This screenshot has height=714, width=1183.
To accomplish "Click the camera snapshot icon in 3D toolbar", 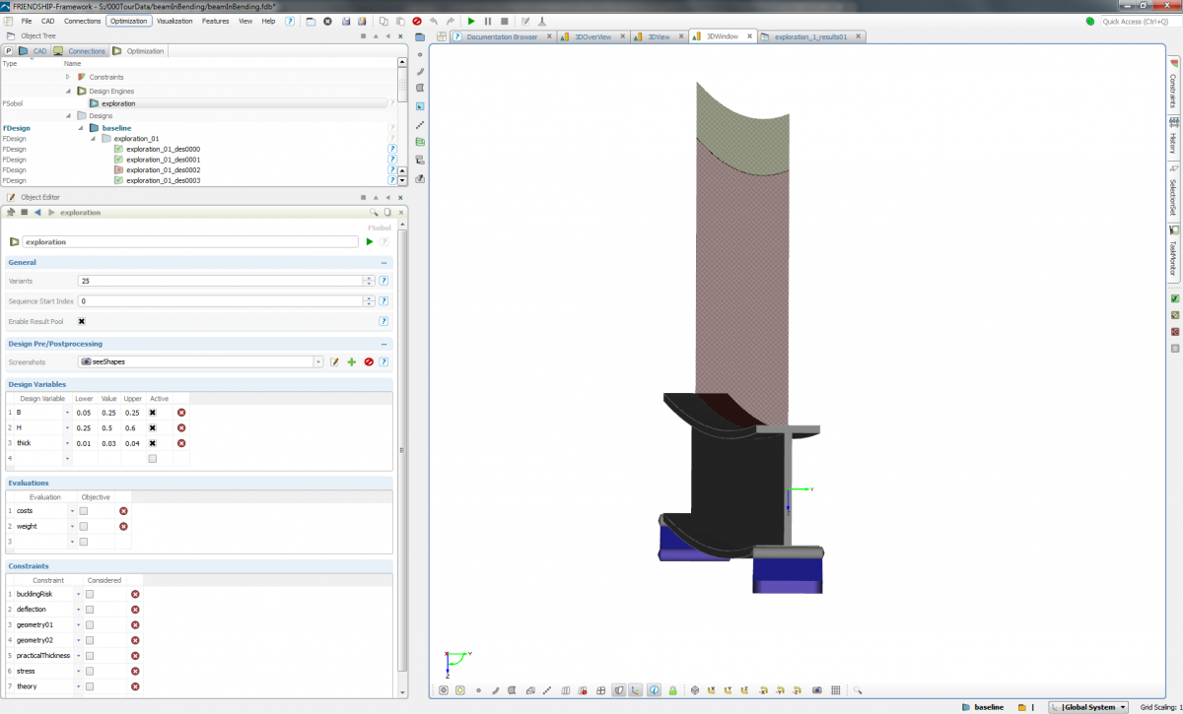I will pyautogui.click(x=817, y=690).
